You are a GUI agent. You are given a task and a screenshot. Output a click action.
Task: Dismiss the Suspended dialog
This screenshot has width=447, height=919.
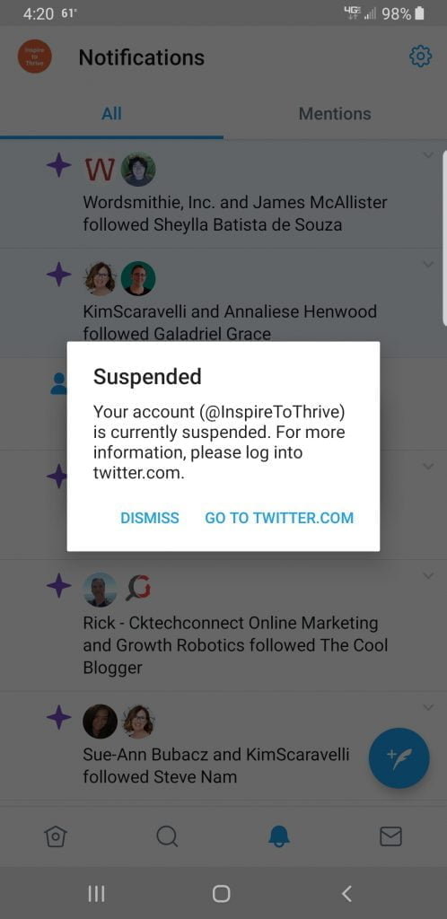point(150,518)
